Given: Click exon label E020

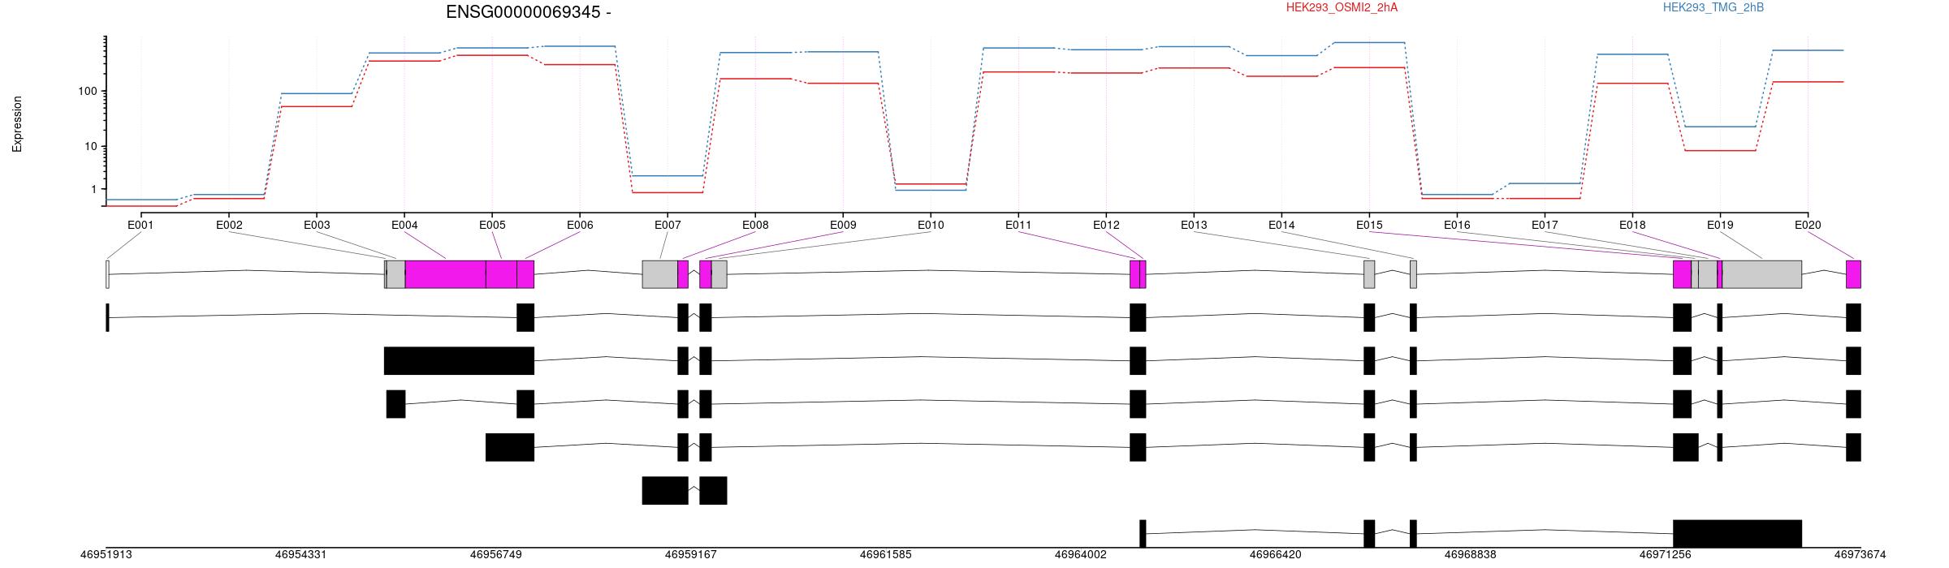Looking at the screenshot, I should pos(1808,225).
